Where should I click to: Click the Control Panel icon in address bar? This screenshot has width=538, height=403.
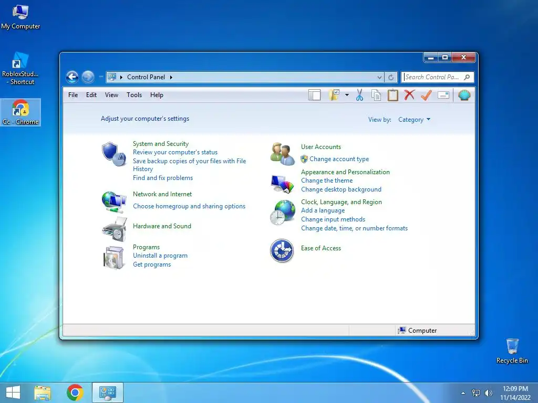point(111,77)
